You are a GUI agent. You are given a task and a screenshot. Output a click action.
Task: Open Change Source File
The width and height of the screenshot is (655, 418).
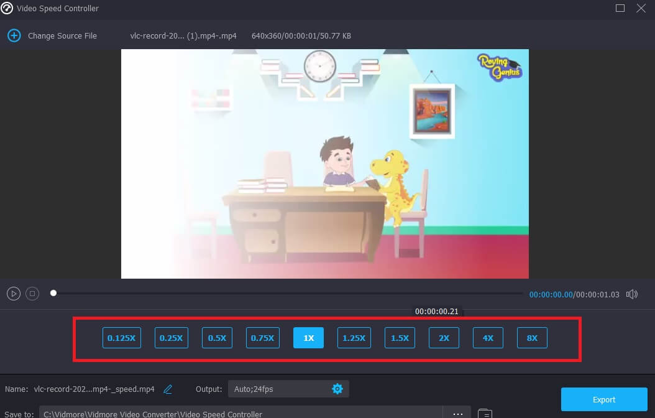tap(62, 35)
